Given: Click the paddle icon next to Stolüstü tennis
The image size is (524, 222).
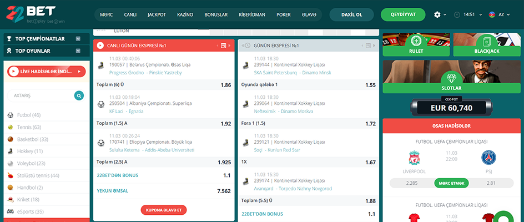Looking at the screenshot, I should pos(11,175).
